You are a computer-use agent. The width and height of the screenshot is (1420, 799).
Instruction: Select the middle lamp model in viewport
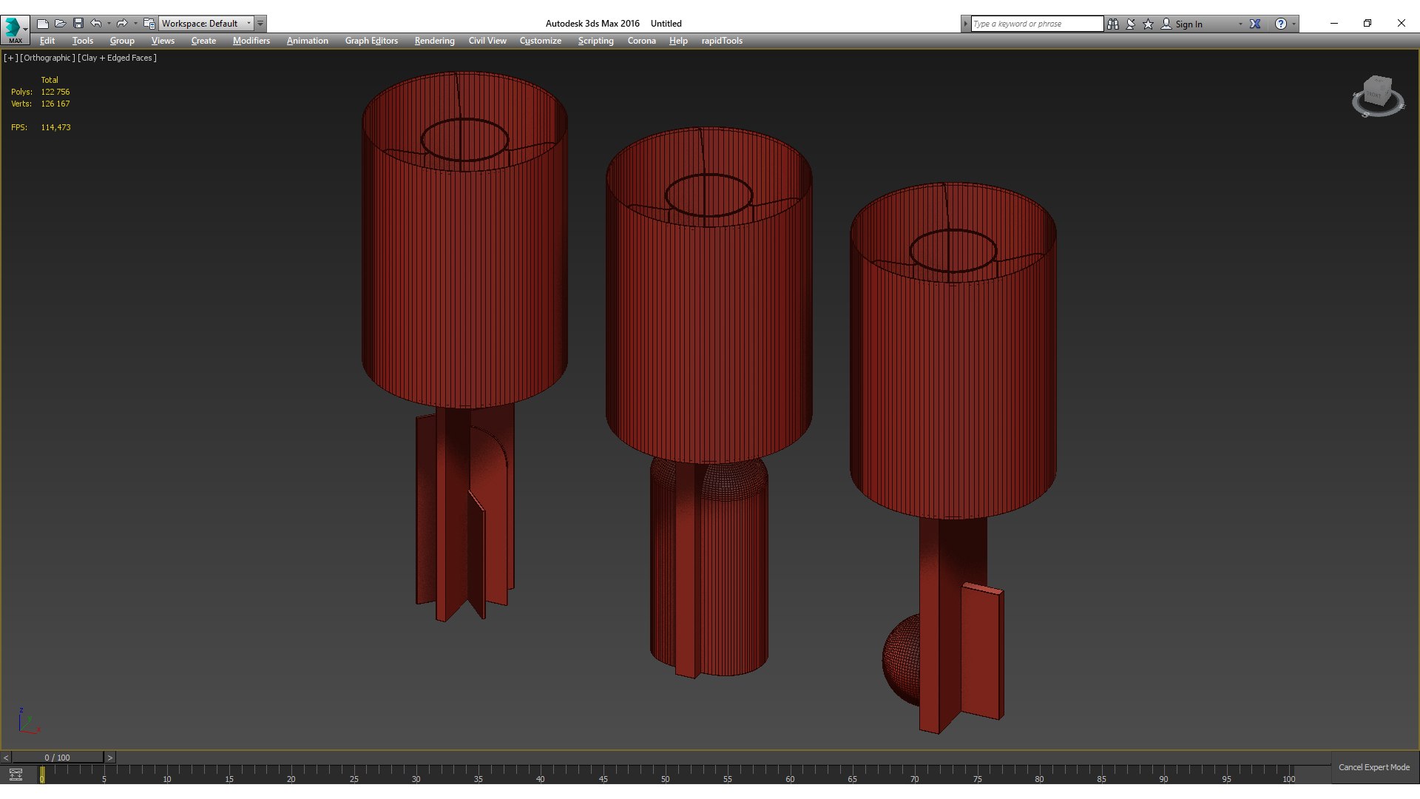tap(709, 403)
